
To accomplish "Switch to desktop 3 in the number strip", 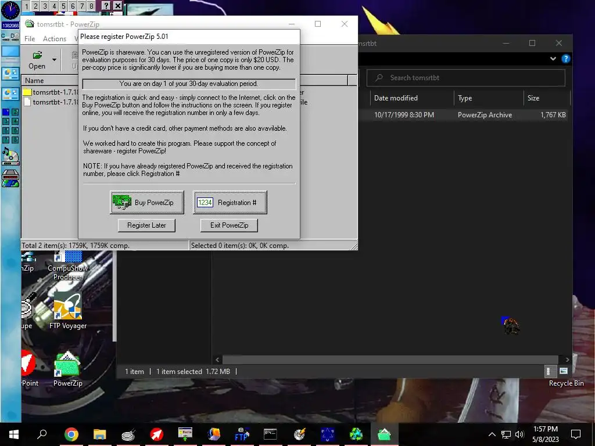I will [x=45, y=6].
